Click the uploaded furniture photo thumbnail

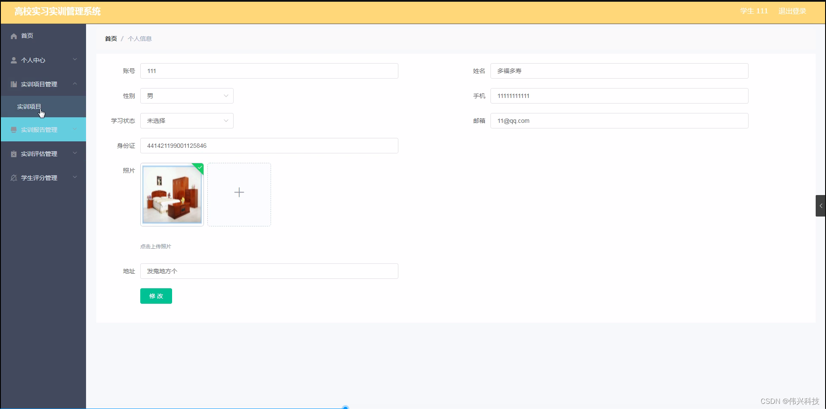coord(172,195)
